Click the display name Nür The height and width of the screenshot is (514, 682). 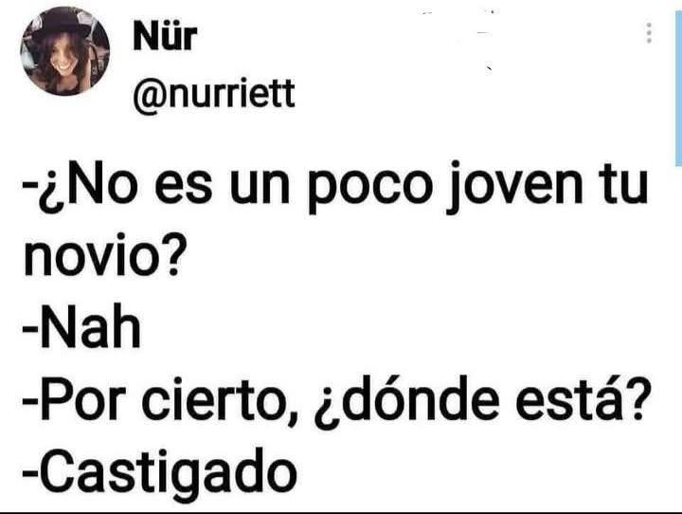point(165,36)
